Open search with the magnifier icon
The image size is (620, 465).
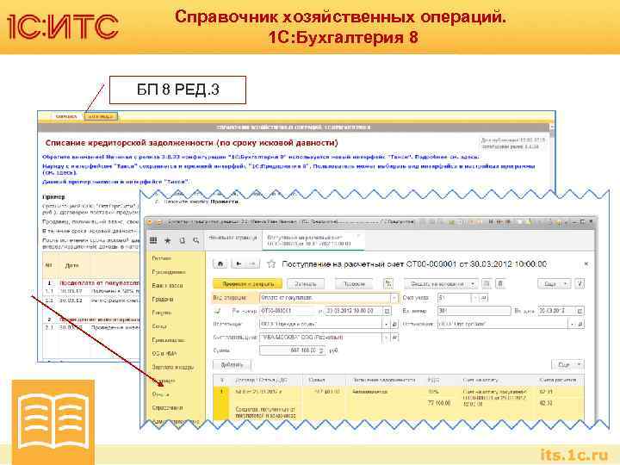196,240
